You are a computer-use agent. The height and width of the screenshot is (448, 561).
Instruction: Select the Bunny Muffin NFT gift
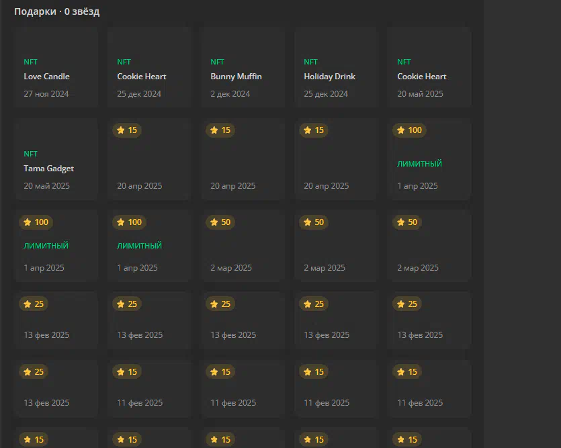click(x=243, y=67)
